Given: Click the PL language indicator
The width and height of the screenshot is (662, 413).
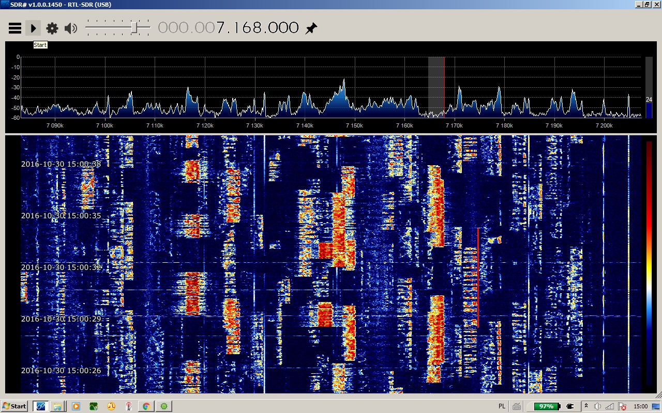Looking at the screenshot, I should (x=502, y=406).
